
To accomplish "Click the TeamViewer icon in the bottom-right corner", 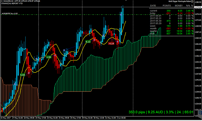I will pyautogui.click(x=200, y=113).
